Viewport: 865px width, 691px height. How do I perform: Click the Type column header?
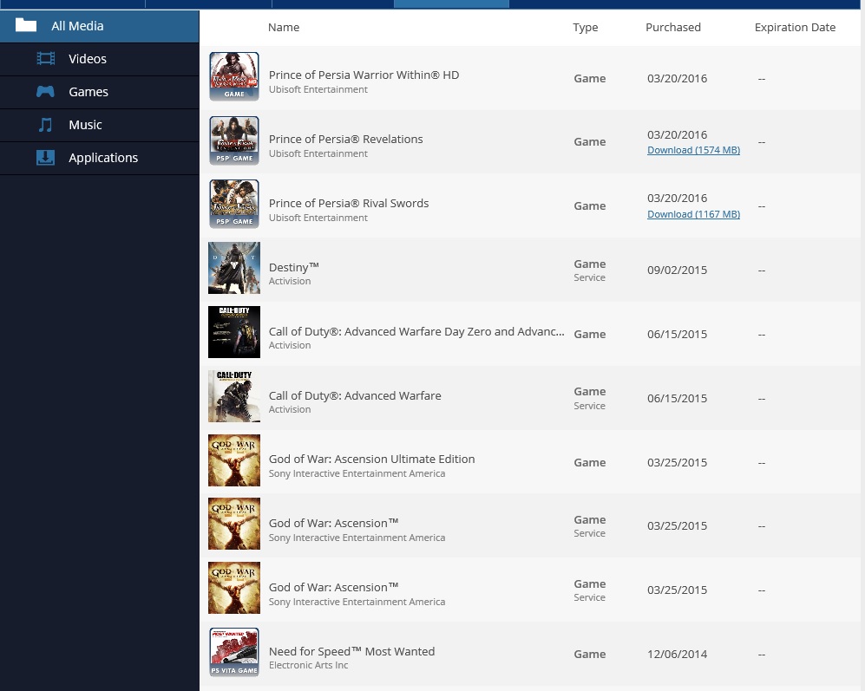click(x=586, y=27)
